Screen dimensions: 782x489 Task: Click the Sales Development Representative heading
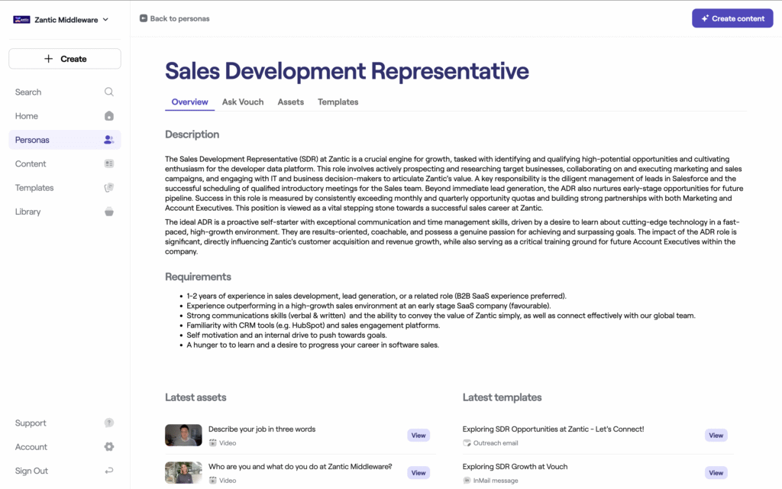click(x=347, y=71)
